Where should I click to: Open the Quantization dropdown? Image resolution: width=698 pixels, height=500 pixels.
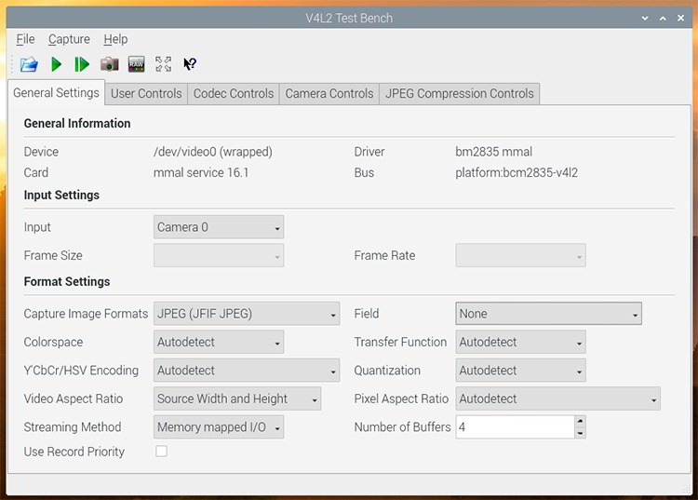pyautogui.click(x=520, y=371)
